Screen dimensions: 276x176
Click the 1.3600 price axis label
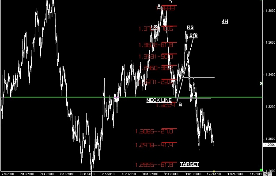270,43
